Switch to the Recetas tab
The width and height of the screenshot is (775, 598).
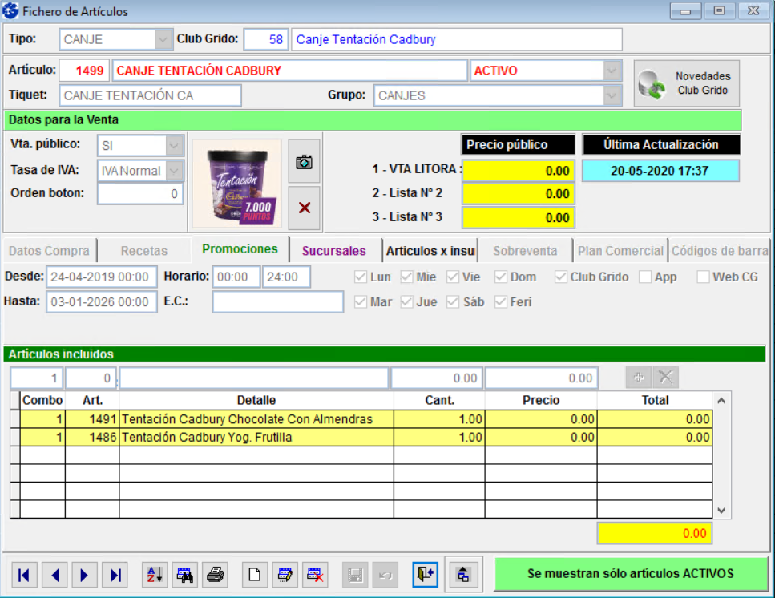[x=143, y=251]
